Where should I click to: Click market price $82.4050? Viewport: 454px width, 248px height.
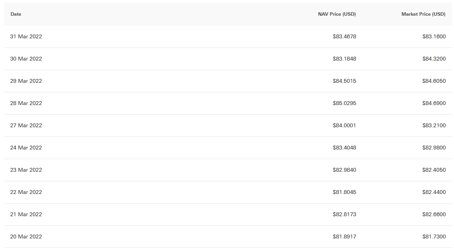pyautogui.click(x=434, y=170)
